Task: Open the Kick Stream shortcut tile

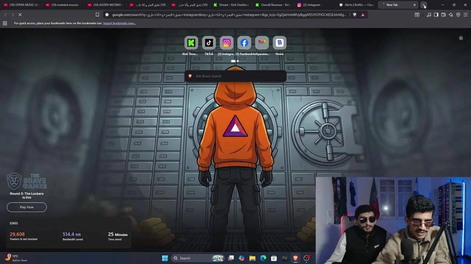Action: click(x=191, y=43)
